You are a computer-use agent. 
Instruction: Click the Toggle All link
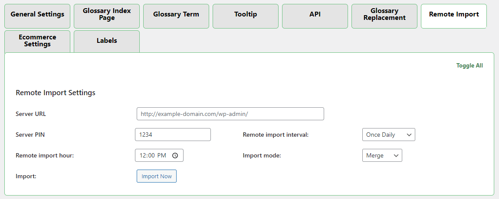click(x=469, y=66)
